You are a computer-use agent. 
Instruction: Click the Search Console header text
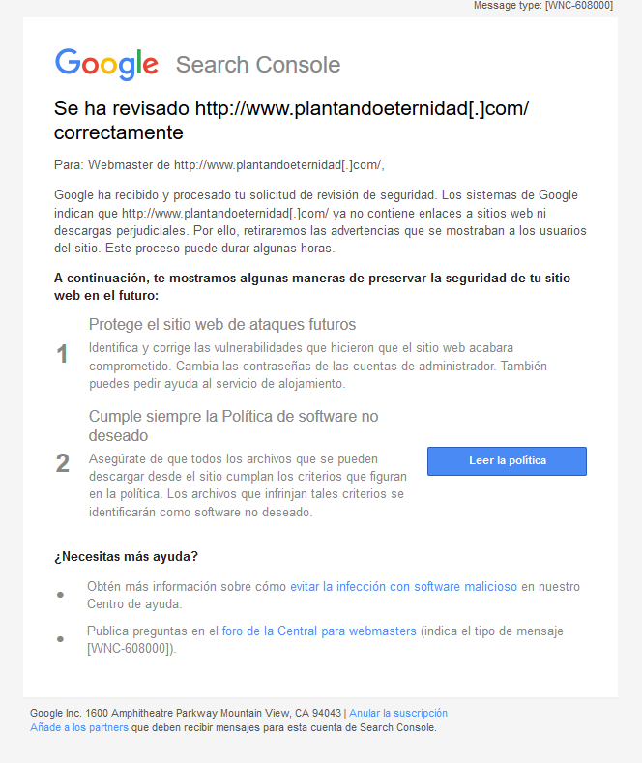pos(258,65)
